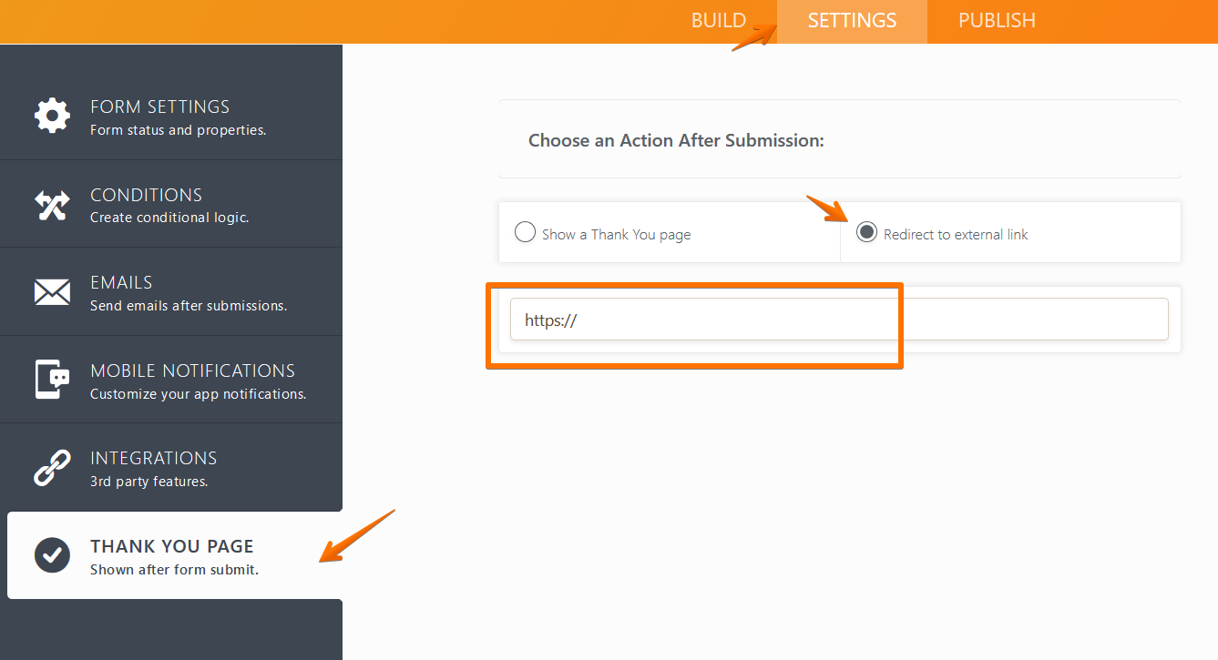
Task: Open the EMAILS sidebar label
Action: pyautogui.click(x=121, y=282)
